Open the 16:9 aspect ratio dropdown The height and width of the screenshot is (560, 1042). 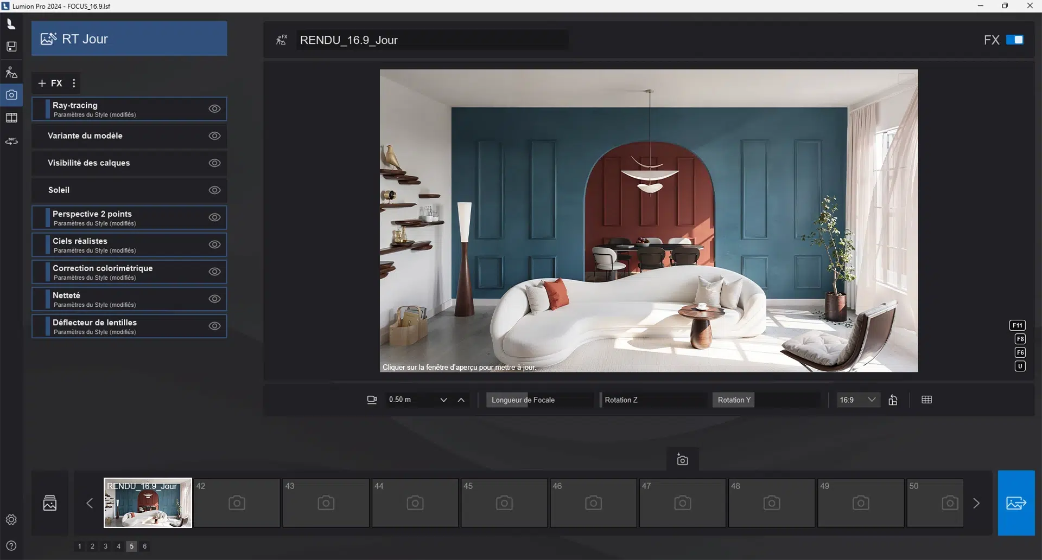(857, 400)
